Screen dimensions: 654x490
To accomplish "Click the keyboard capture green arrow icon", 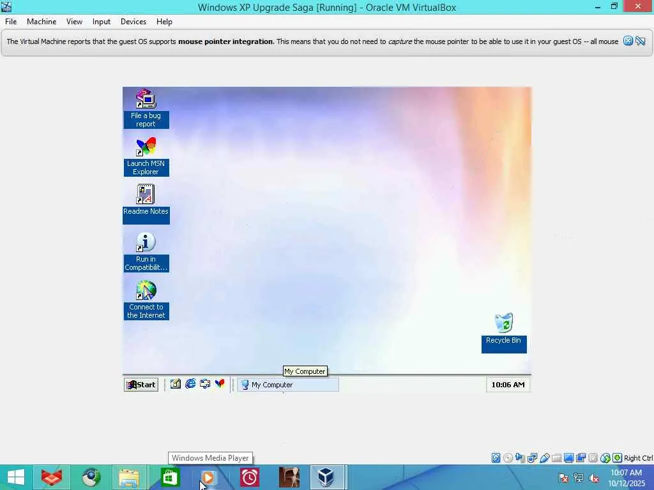I will [618, 458].
